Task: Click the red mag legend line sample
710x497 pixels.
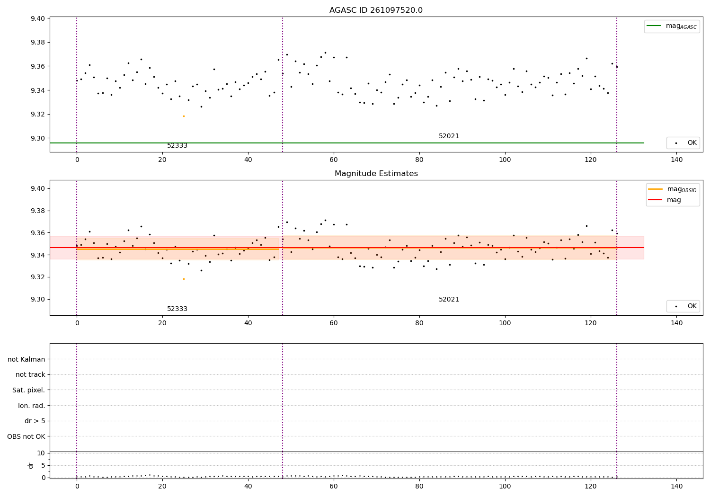Action: [656, 200]
